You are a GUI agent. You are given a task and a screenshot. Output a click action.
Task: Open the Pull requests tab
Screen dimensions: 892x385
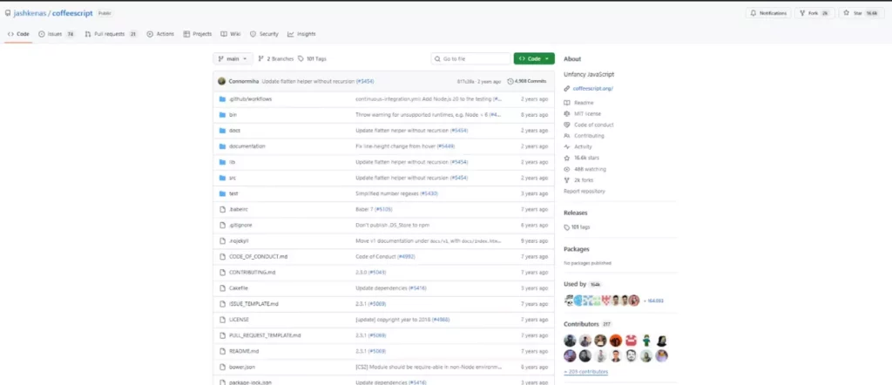[x=111, y=34]
